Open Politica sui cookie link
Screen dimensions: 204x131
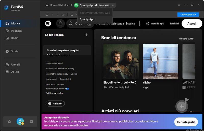pos(55,93)
